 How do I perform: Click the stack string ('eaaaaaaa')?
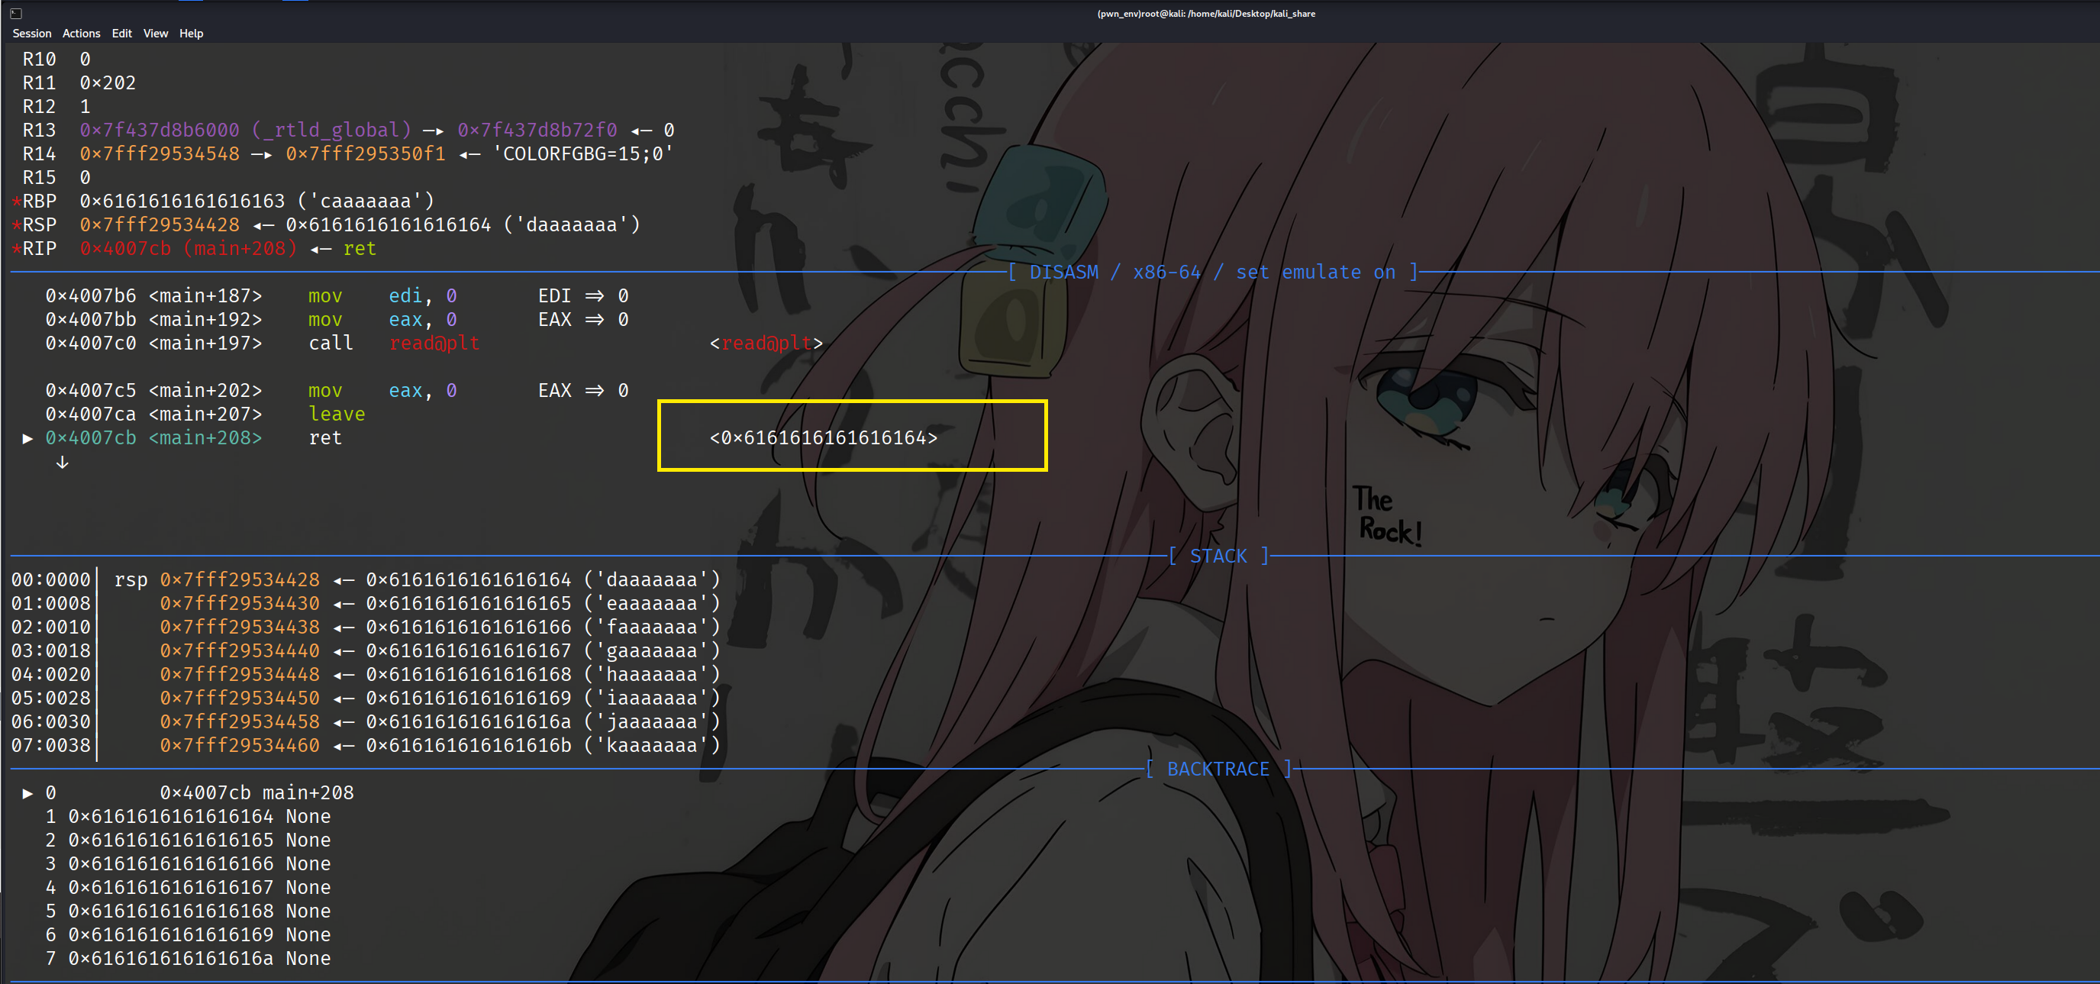[652, 603]
